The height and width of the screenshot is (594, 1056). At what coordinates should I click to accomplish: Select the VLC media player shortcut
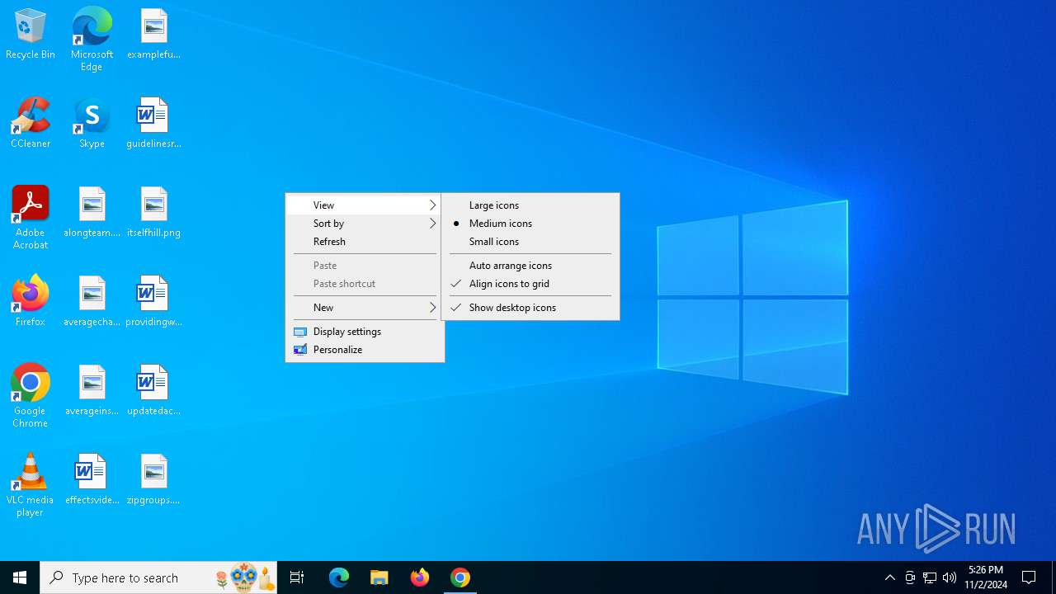pos(31,485)
